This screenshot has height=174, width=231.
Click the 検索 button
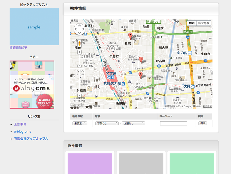click(203, 123)
